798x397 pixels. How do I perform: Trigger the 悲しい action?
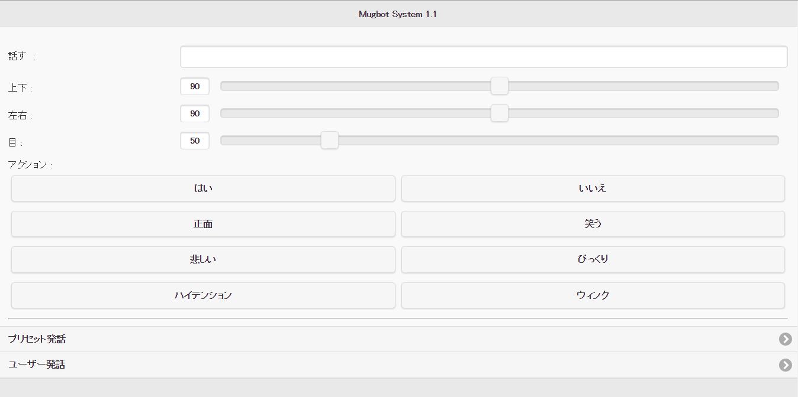(203, 259)
